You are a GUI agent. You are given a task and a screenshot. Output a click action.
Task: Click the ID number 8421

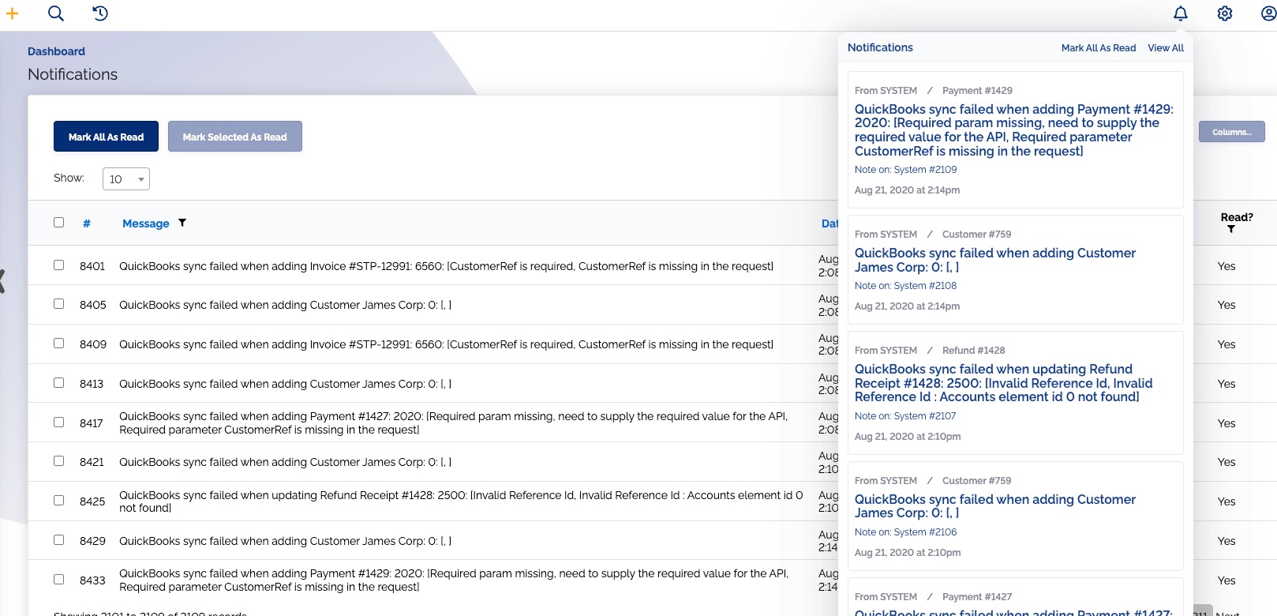(x=92, y=462)
